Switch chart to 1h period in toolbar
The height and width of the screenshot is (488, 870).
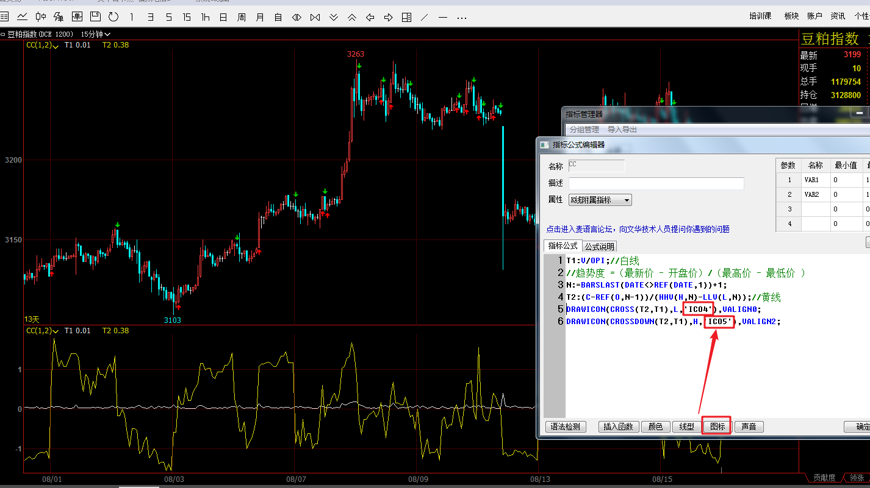pyautogui.click(x=206, y=17)
